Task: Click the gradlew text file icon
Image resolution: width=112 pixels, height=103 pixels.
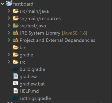Action: [16, 76]
